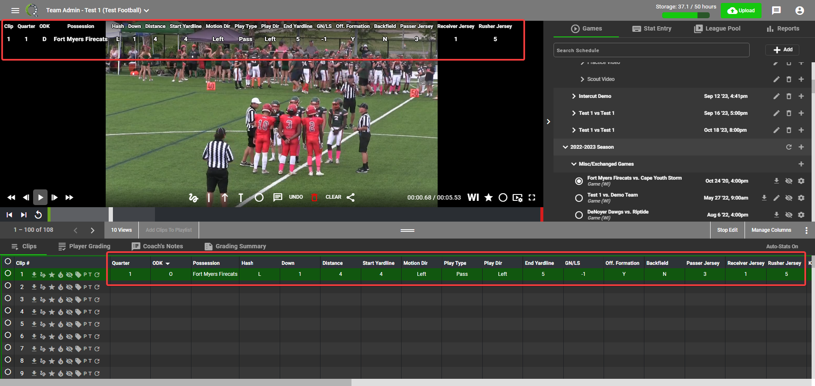Open the Grading Summary tab
Viewport: 815px width, 386px height.
236,246
